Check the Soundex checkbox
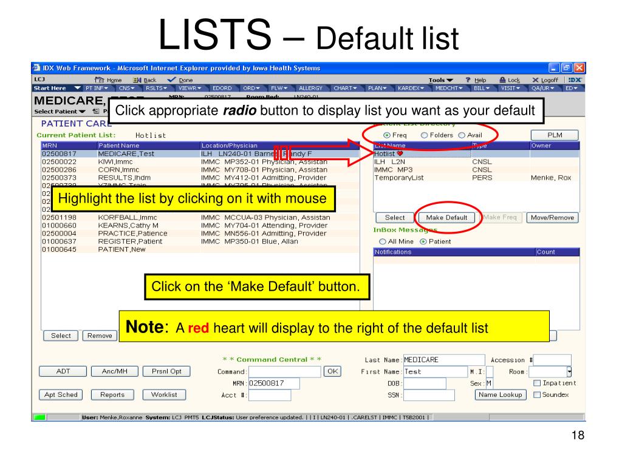 [536, 395]
